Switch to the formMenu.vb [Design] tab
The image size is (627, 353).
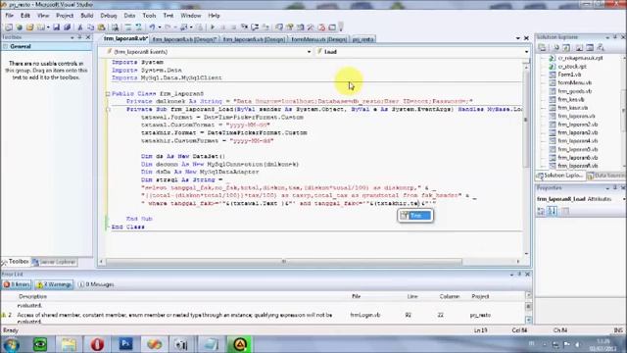pyautogui.click(x=318, y=39)
